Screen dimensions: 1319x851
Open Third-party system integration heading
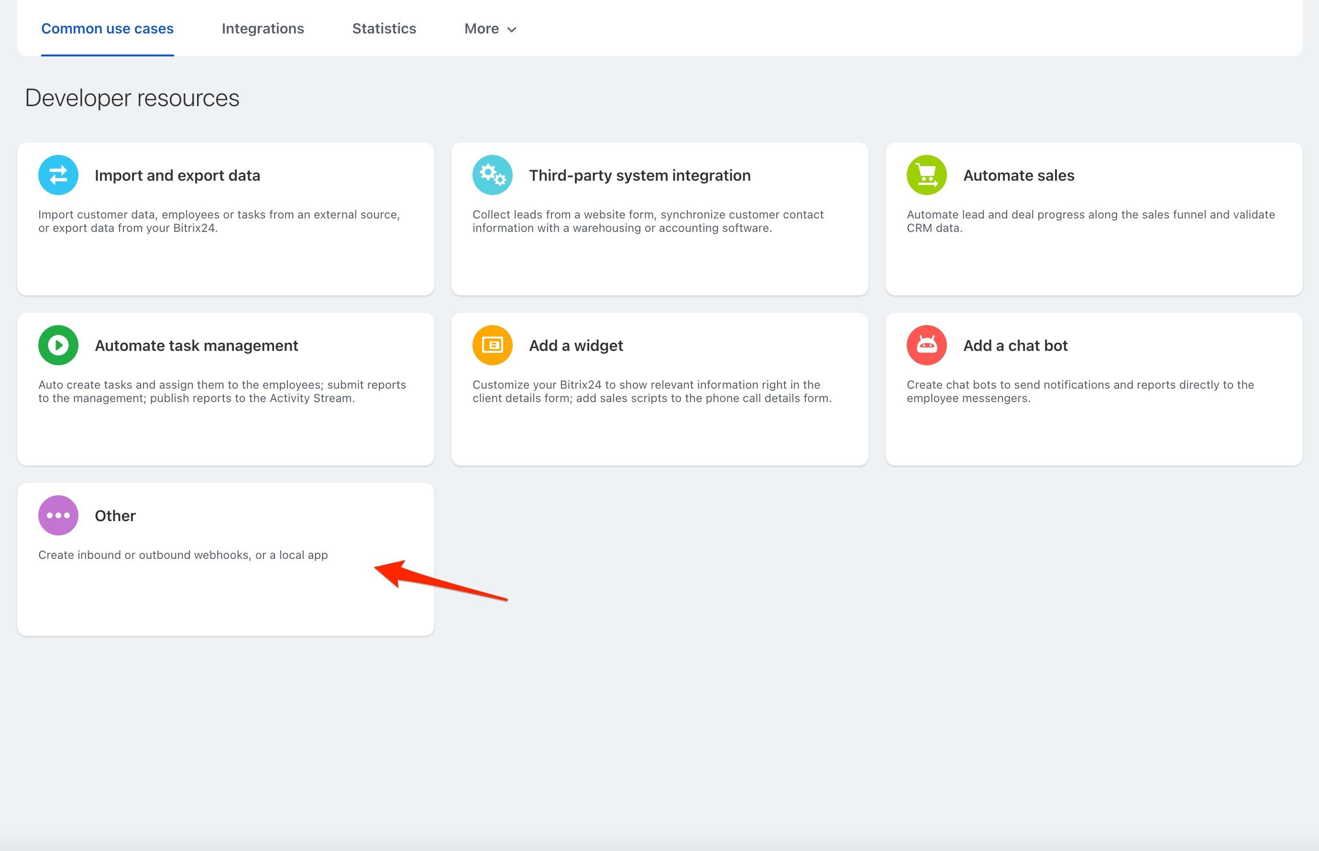639,175
